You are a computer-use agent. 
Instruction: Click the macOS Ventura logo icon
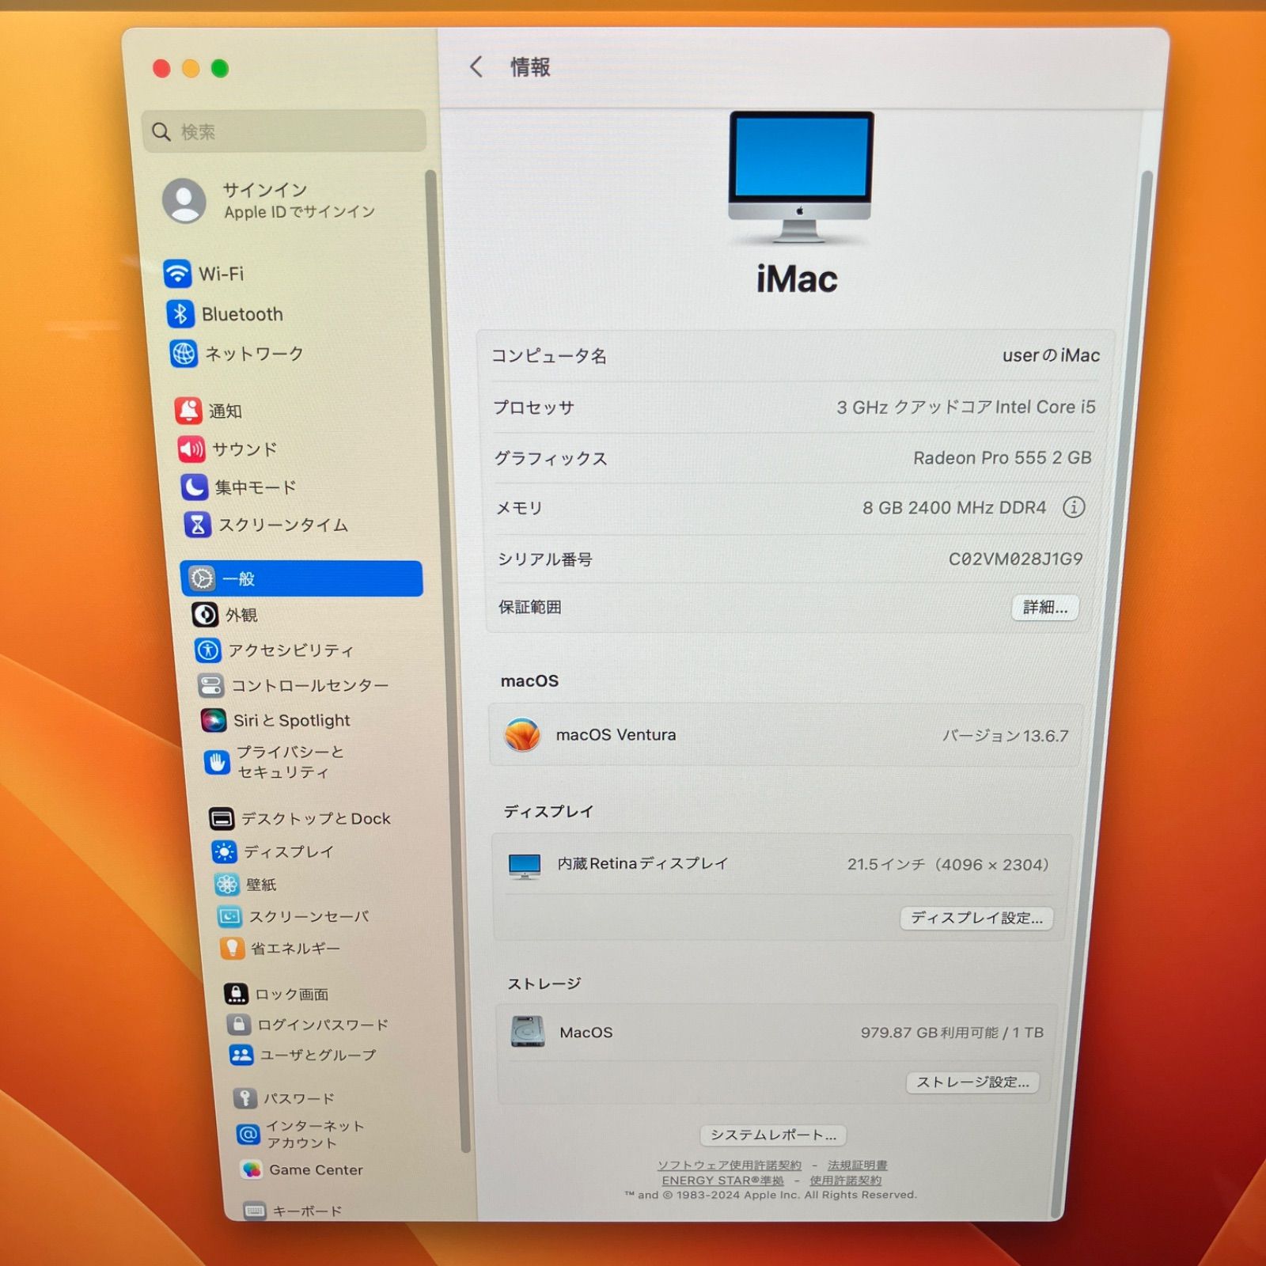click(522, 735)
